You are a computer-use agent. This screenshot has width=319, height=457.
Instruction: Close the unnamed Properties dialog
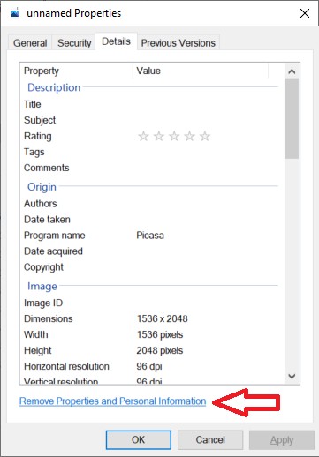tap(305, 13)
